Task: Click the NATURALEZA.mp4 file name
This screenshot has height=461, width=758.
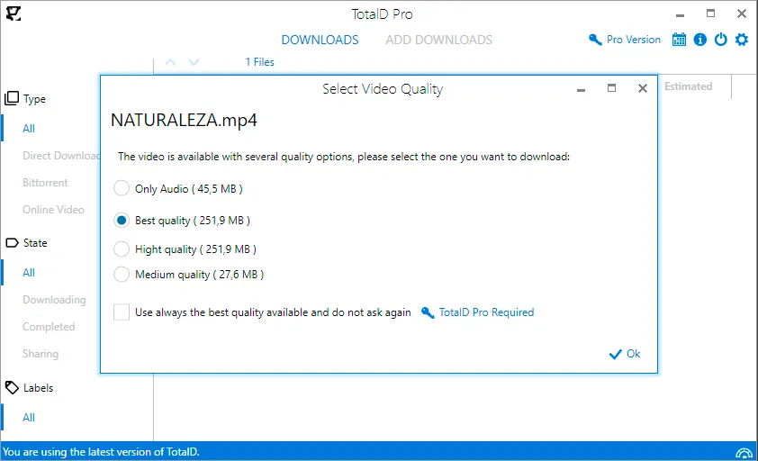Action: tap(184, 120)
